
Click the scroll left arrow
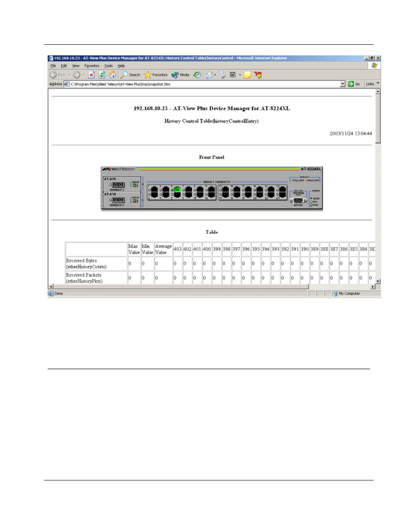pos(51,287)
